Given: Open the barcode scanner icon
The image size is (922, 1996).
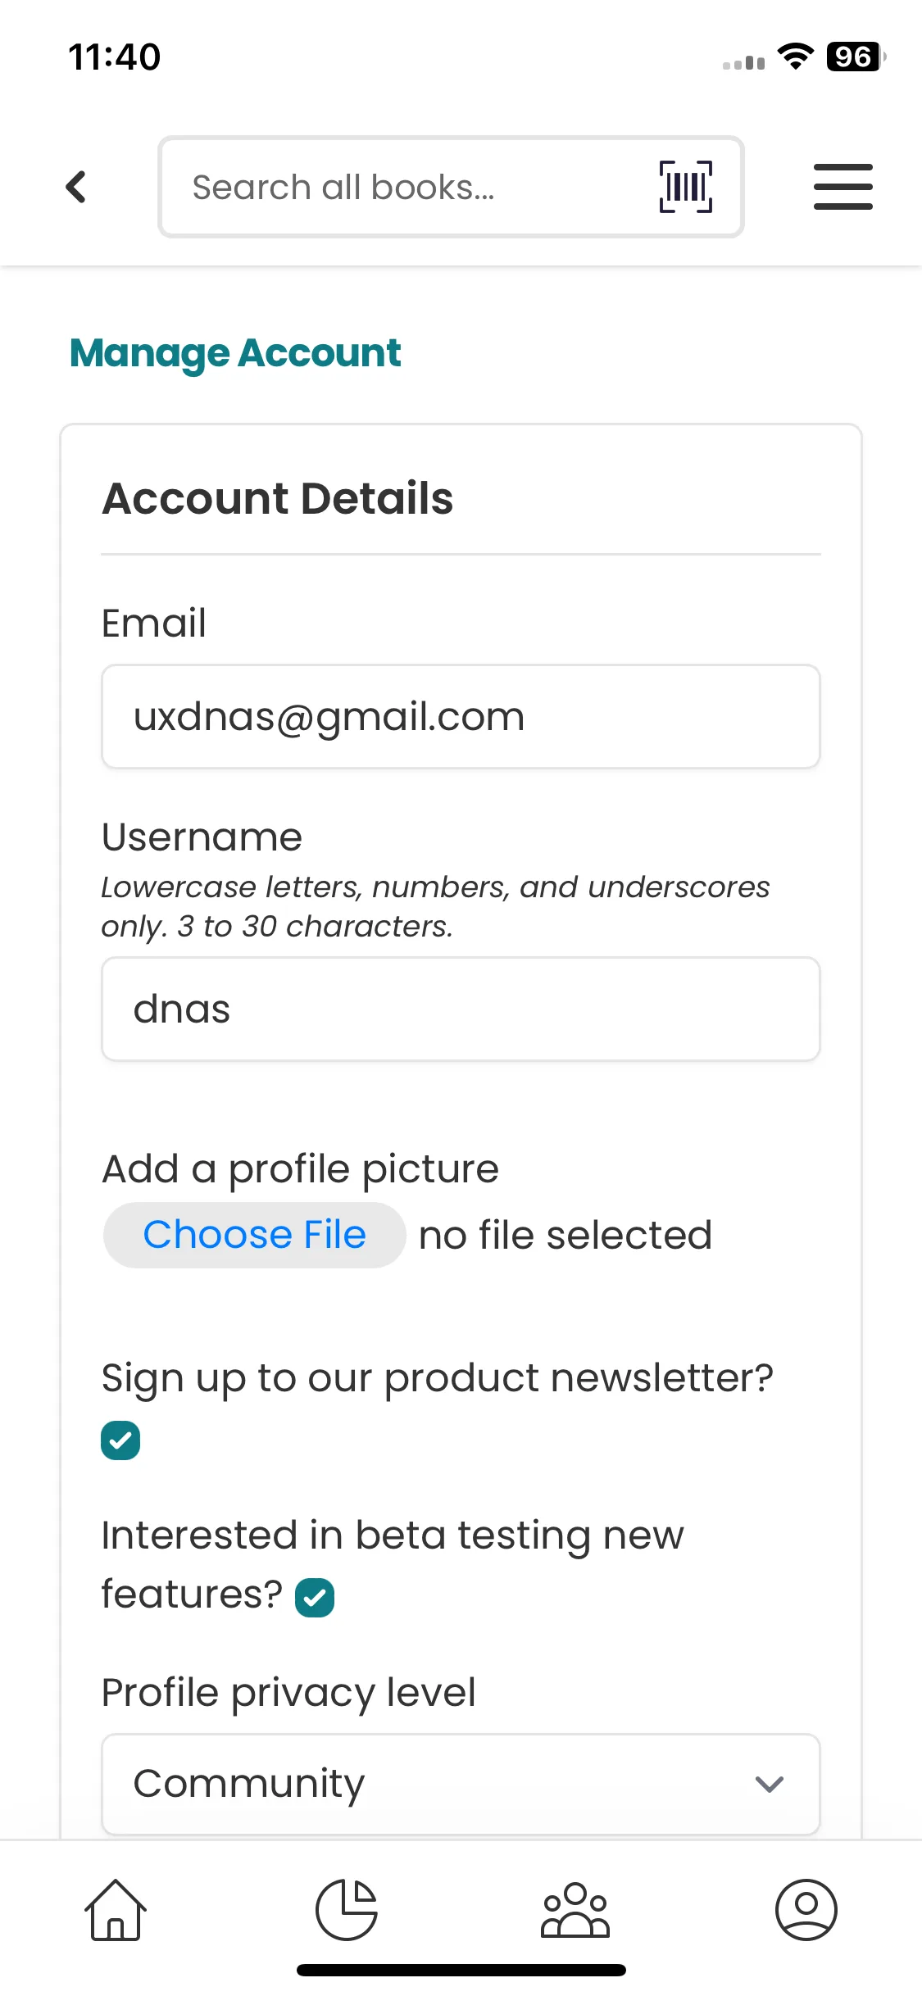Looking at the screenshot, I should pyautogui.click(x=686, y=187).
